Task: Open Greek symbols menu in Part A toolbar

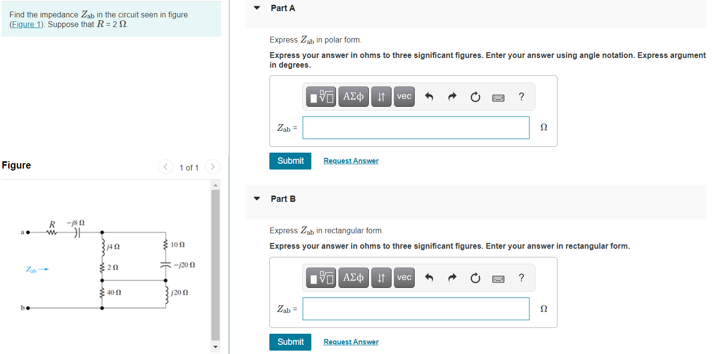Action: [x=354, y=97]
